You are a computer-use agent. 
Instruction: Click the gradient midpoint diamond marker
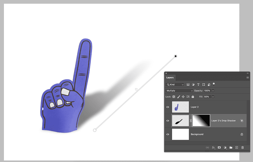pos(136,89)
